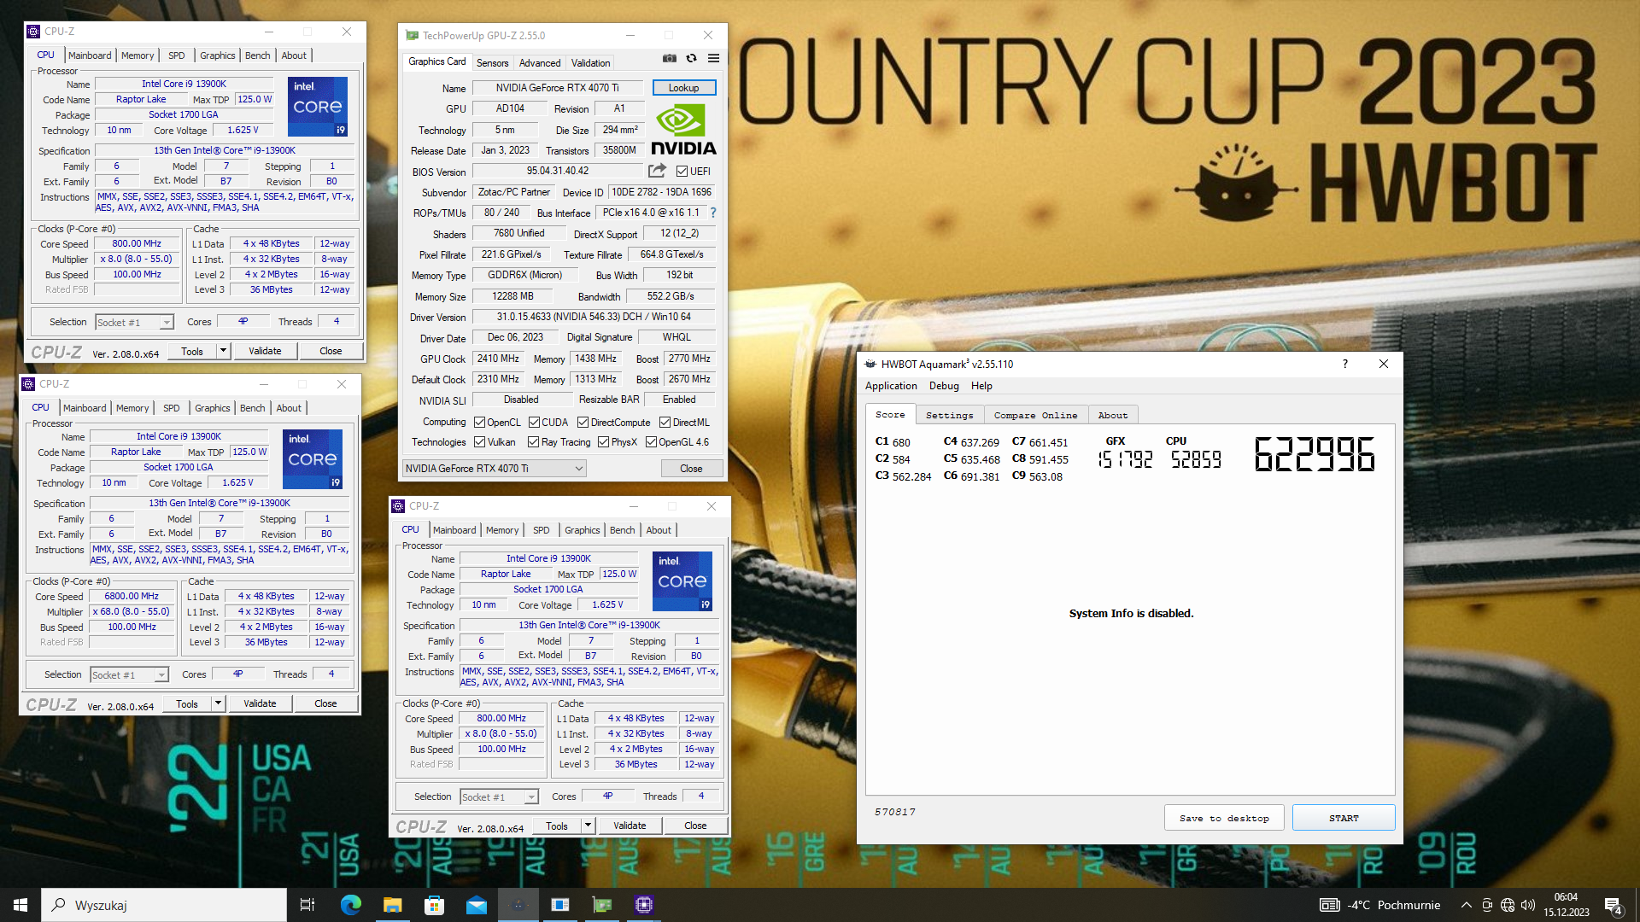Switch to the Sensors tab in GPU-Z
This screenshot has width=1640, height=922.
[x=492, y=63]
